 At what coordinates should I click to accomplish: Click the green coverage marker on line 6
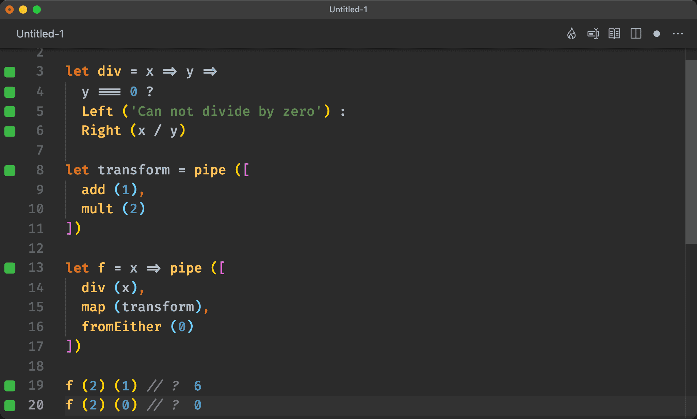[10, 131]
